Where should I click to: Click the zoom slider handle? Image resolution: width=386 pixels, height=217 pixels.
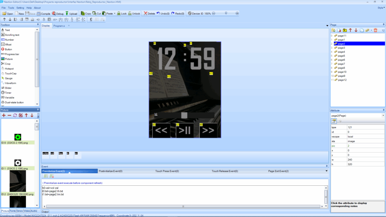coord(226,13)
